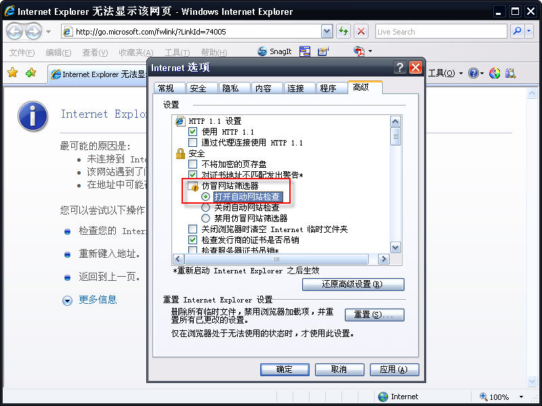Check 关闭浏览器时清空 Internet 临时文件夹
Image resolution: width=542 pixels, height=406 pixels.
[x=192, y=229]
